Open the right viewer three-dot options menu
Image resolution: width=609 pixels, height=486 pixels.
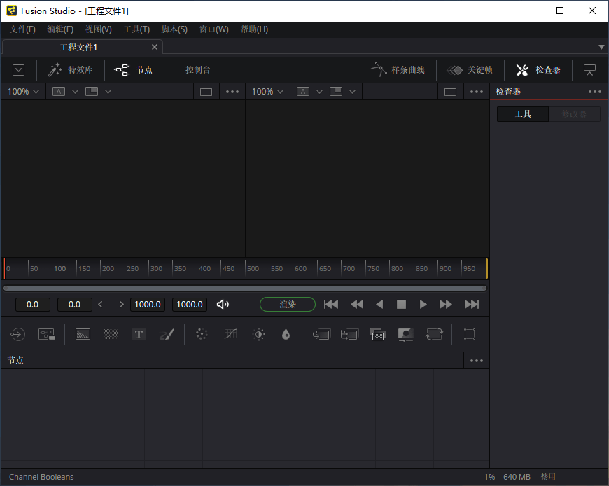tap(477, 92)
